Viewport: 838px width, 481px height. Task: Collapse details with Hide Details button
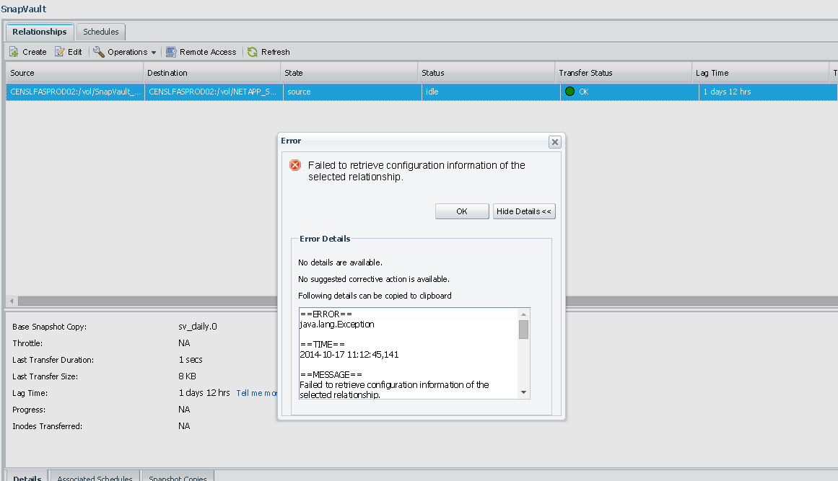[x=524, y=211]
